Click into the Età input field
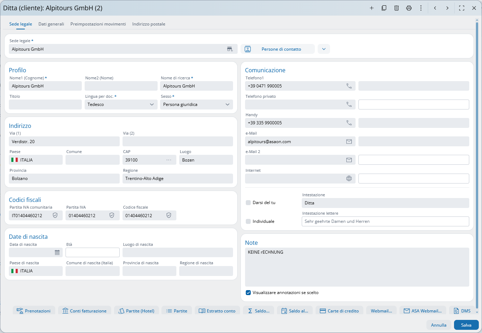Image resolution: width=482 pixels, height=333 pixels. 92,253
